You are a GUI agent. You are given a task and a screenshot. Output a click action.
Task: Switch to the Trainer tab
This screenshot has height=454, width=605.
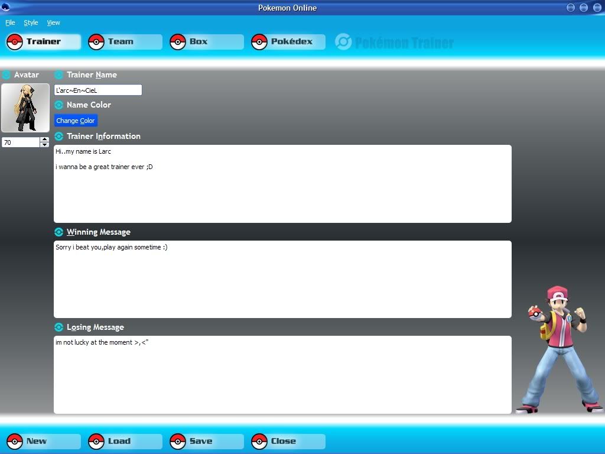[x=43, y=42]
